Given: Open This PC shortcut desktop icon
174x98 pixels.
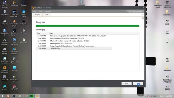Looking at the screenshot, I should click(5, 4).
